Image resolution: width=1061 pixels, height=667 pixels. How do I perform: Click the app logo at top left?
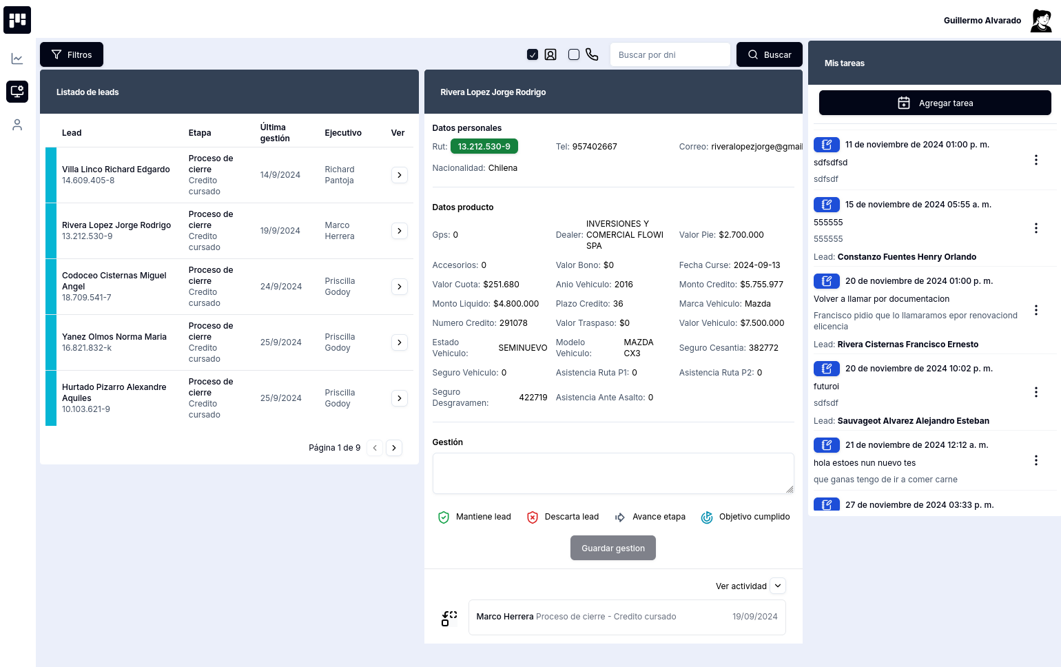pos(17,20)
